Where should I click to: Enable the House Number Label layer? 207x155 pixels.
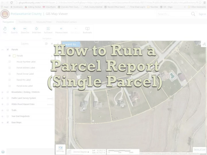pyautogui.click(x=9, y=61)
